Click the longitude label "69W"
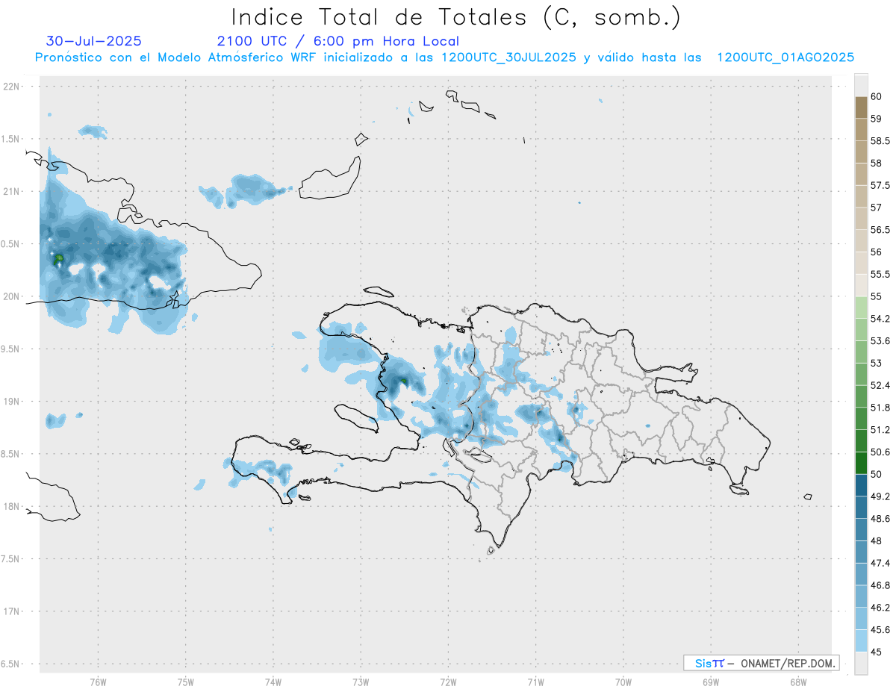The height and width of the screenshot is (692, 896). [711, 682]
